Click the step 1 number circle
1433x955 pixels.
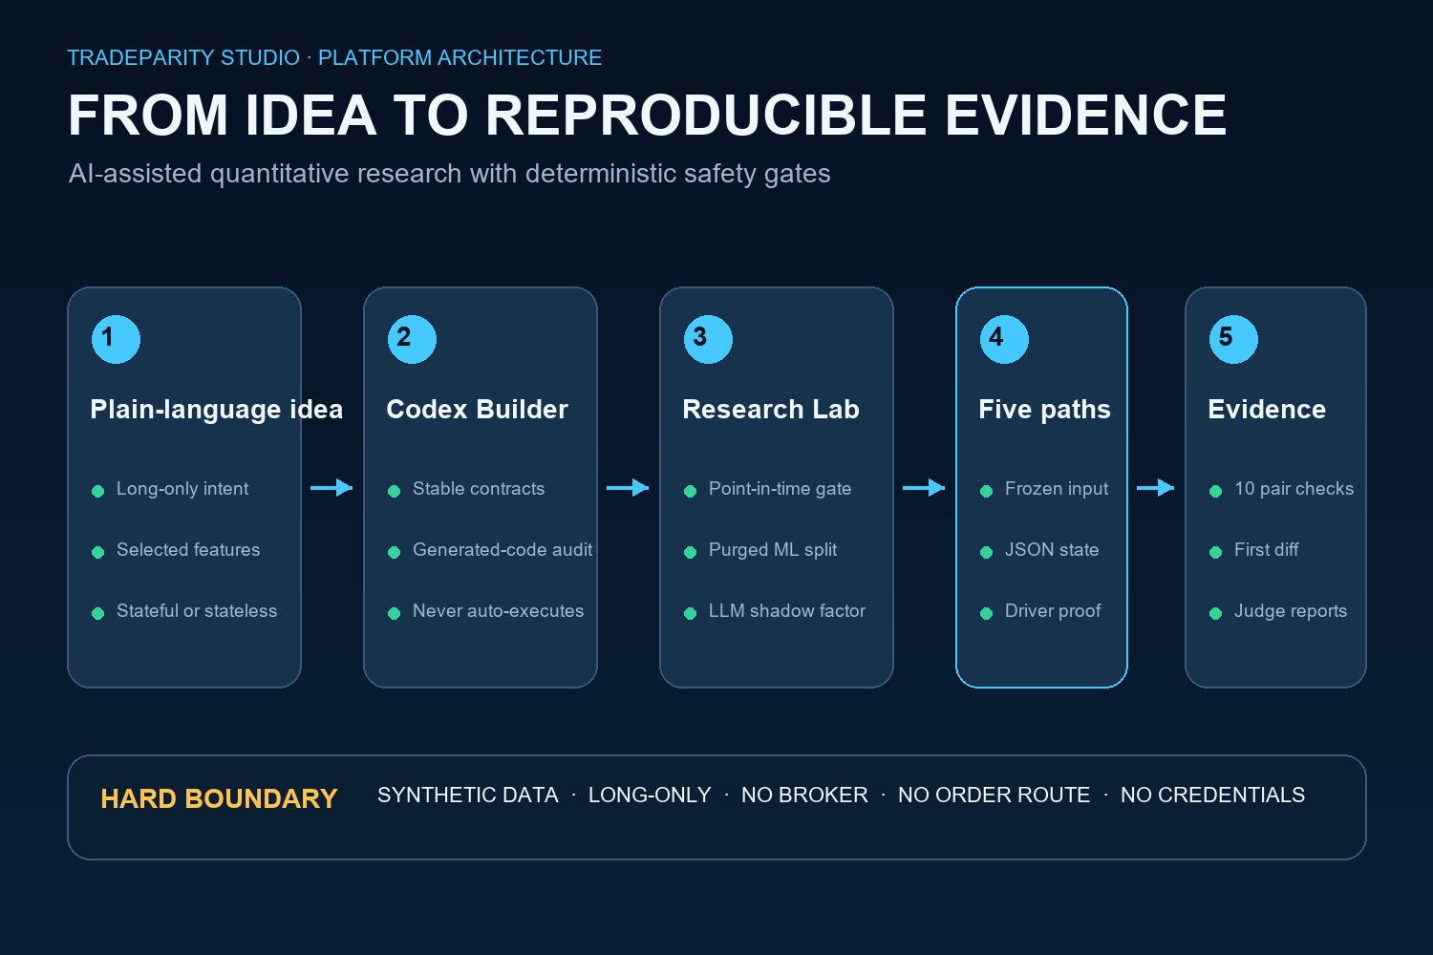pos(116,339)
